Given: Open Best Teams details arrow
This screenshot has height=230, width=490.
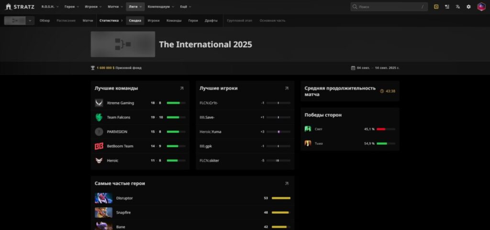Looking at the screenshot, I should pos(182,89).
